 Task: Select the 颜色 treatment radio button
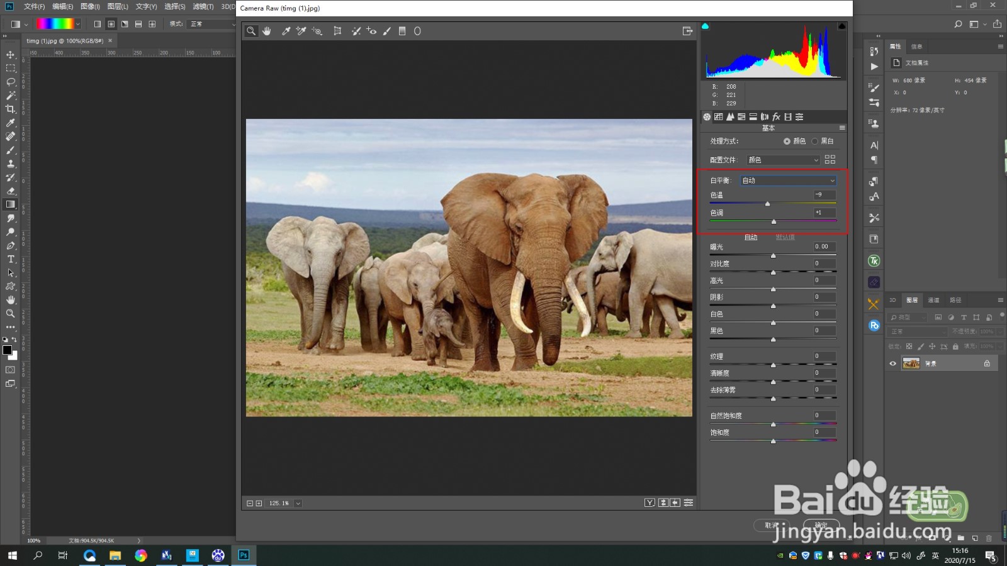point(787,141)
